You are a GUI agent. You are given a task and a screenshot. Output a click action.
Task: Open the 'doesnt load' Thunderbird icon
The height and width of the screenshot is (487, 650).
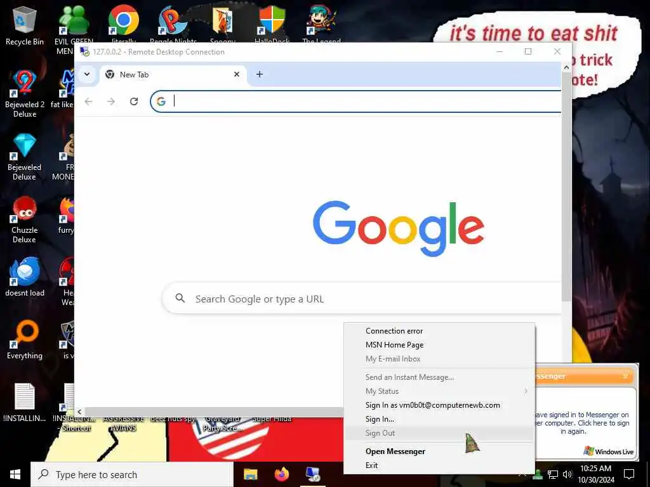[25, 276]
